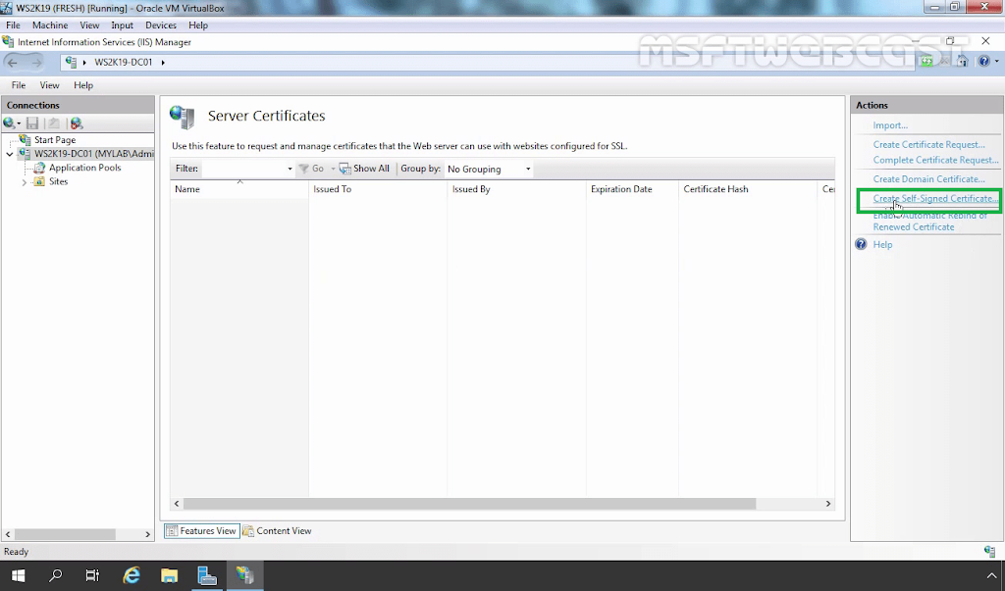Open the dropdown arrow next to Go

point(333,169)
